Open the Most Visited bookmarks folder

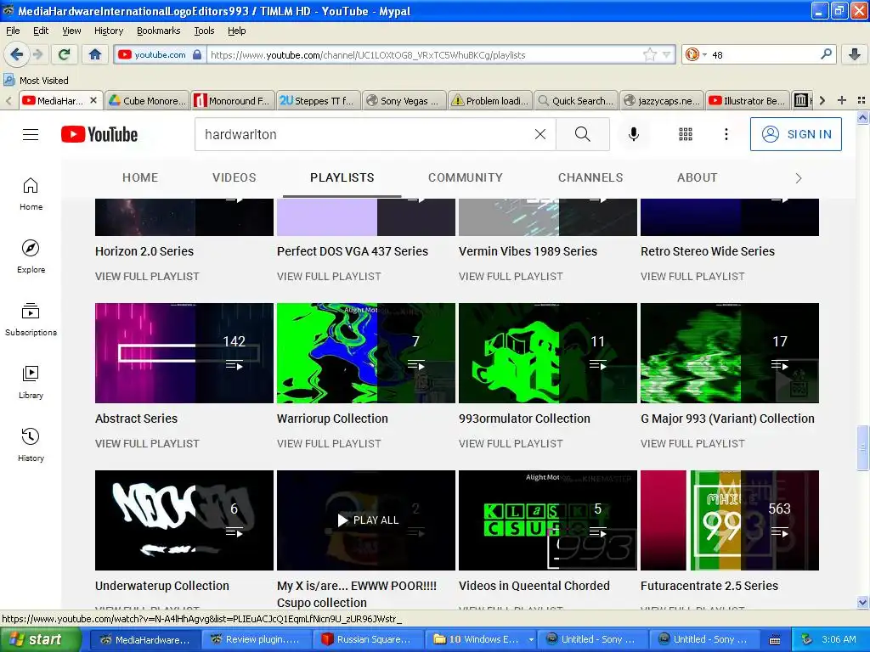point(36,81)
